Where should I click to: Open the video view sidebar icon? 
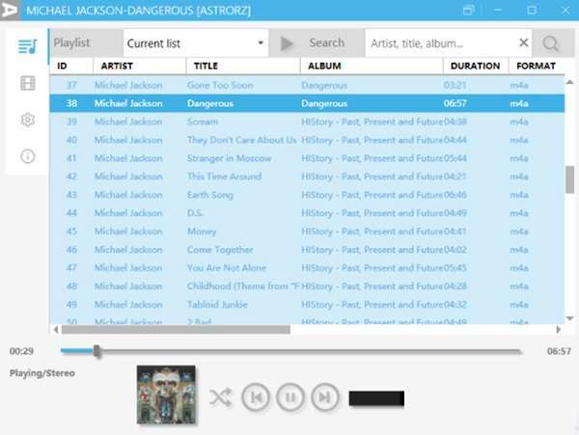(28, 83)
